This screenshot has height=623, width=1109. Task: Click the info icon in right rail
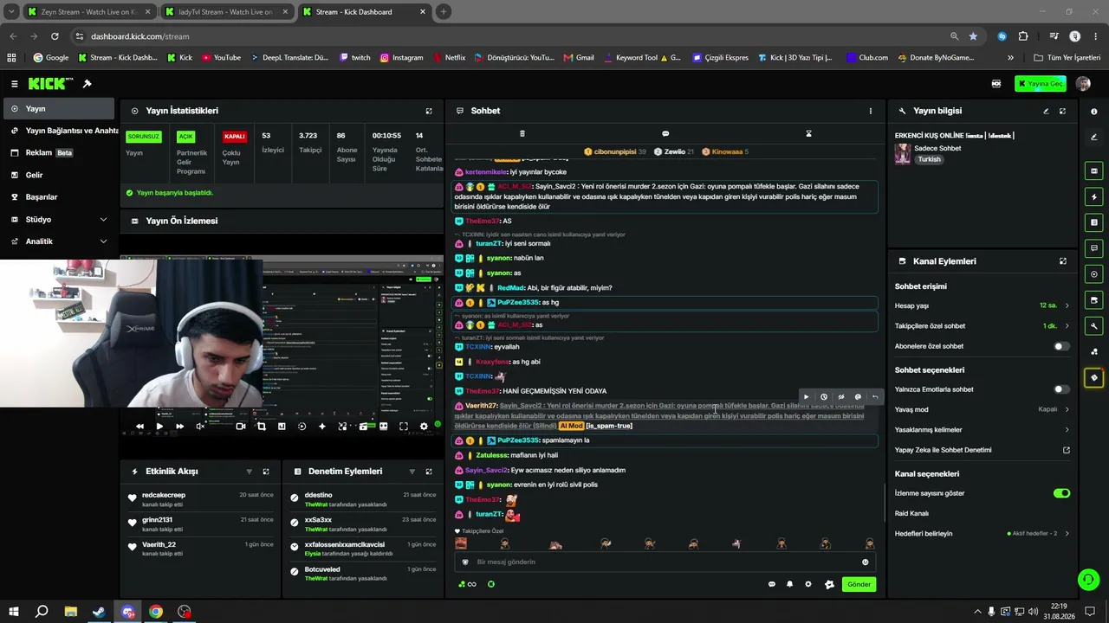pos(1094,111)
